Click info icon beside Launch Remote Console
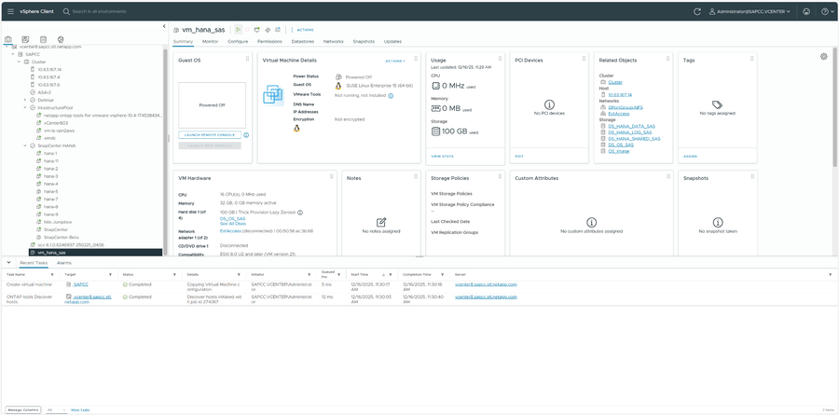Viewport: 839px width, 415px height. tap(246, 135)
